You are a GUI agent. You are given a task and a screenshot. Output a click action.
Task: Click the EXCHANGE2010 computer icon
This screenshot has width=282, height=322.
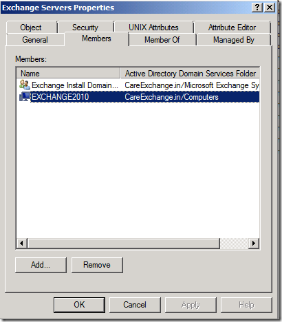click(25, 97)
